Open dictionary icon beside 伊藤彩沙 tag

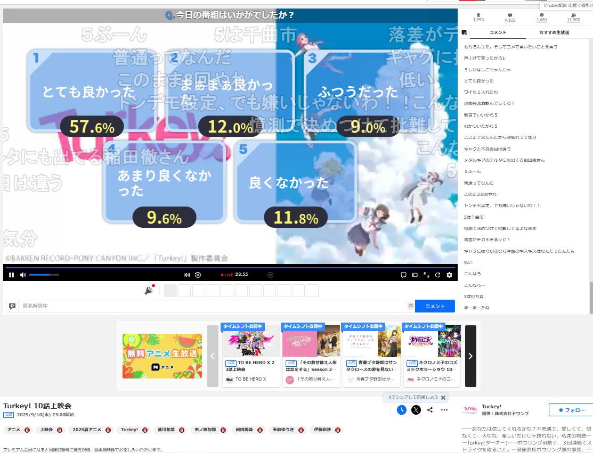pos(338,430)
